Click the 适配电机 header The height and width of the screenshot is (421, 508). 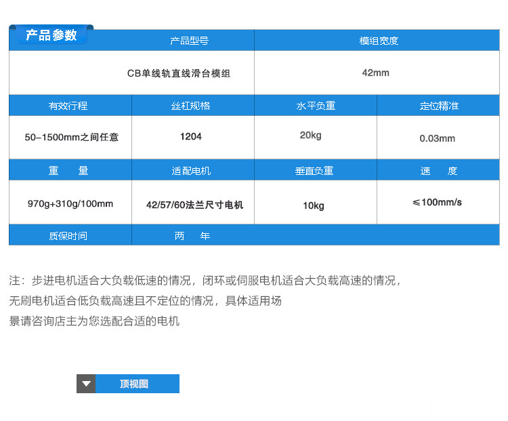191,171
